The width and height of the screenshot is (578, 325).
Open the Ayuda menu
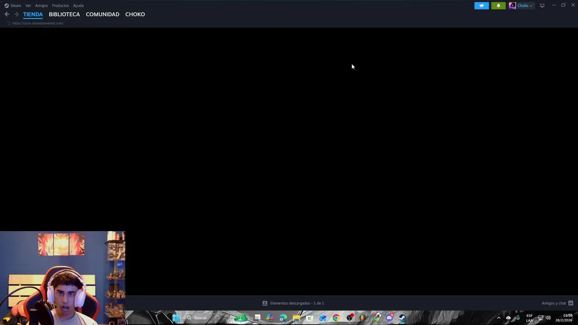coord(78,5)
